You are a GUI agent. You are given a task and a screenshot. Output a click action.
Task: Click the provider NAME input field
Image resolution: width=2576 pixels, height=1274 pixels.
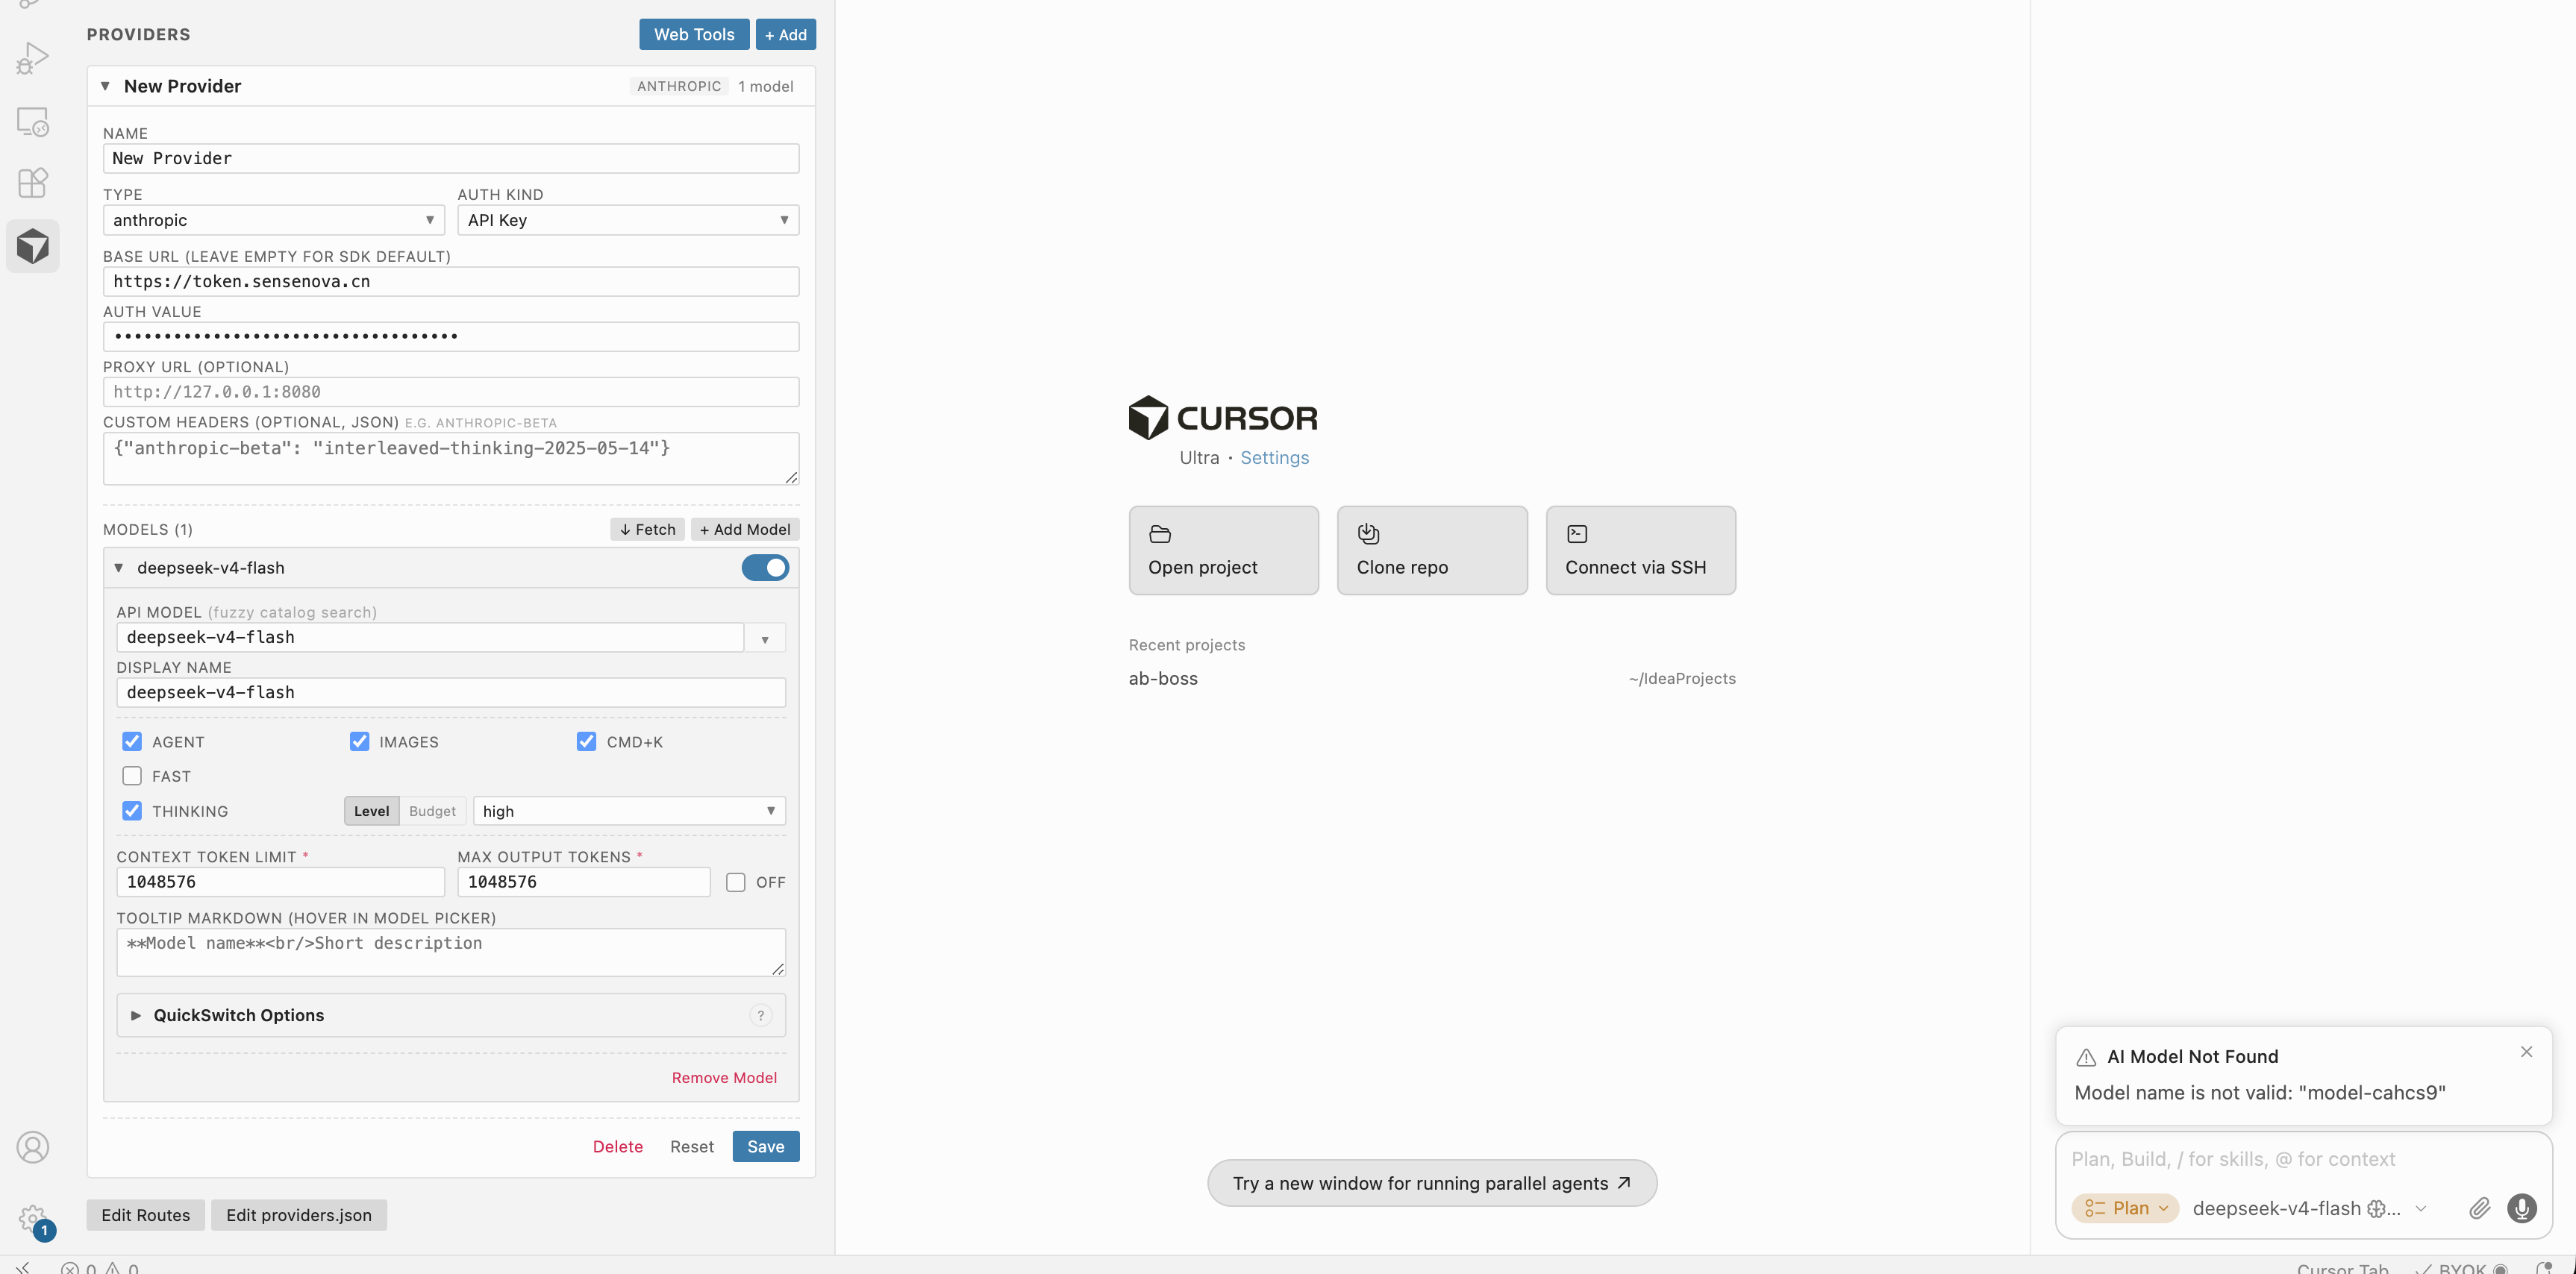click(451, 158)
